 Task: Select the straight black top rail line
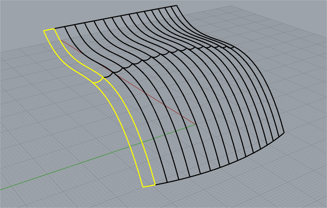pyautogui.click(x=115, y=17)
